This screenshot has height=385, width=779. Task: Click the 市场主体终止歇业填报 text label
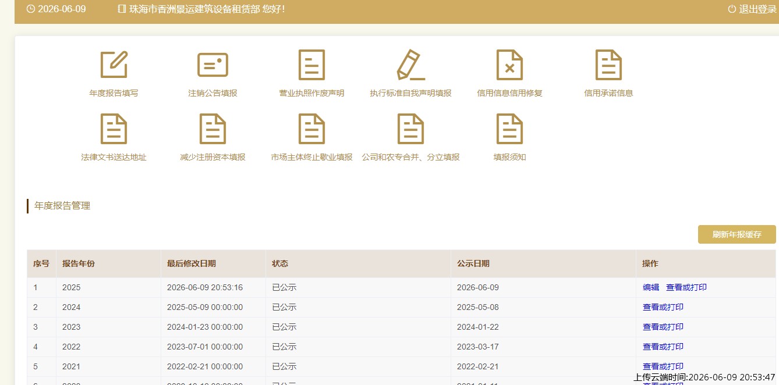pyautogui.click(x=311, y=157)
